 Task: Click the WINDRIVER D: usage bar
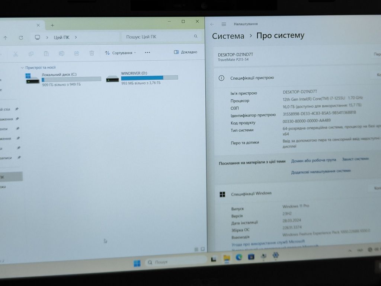click(x=150, y=78)
